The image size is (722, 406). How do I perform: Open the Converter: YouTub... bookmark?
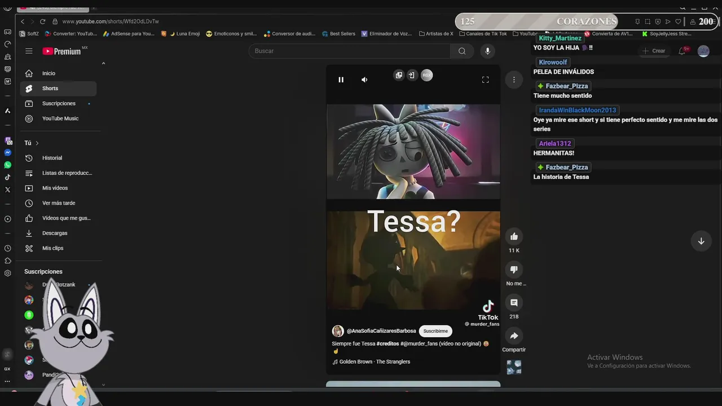[x=71, y=34]
